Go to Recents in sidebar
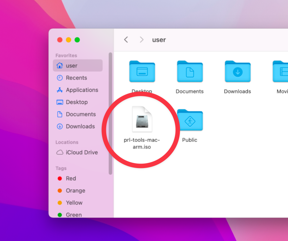This screenshot has height=241, width=288. [x=76, y=78]
